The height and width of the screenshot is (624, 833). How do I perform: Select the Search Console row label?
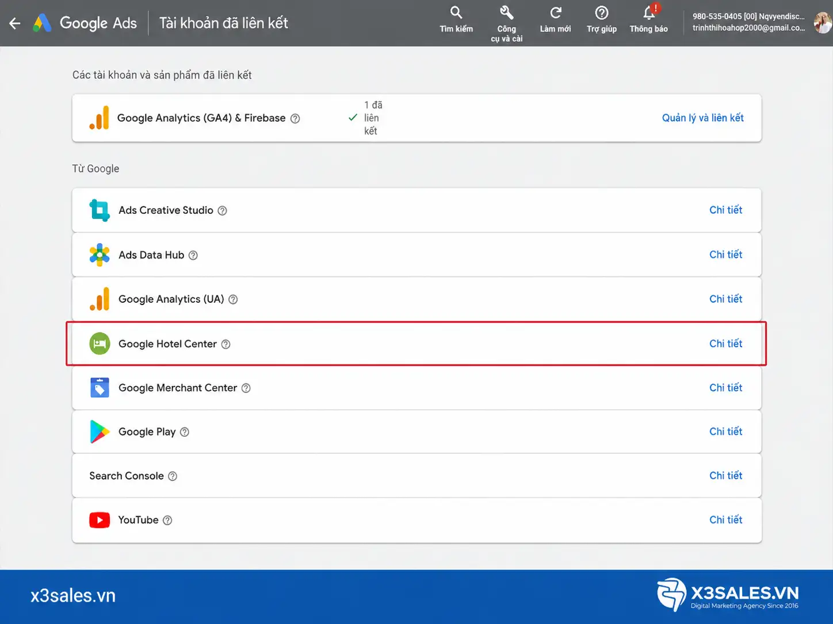(x=127, y=476)
